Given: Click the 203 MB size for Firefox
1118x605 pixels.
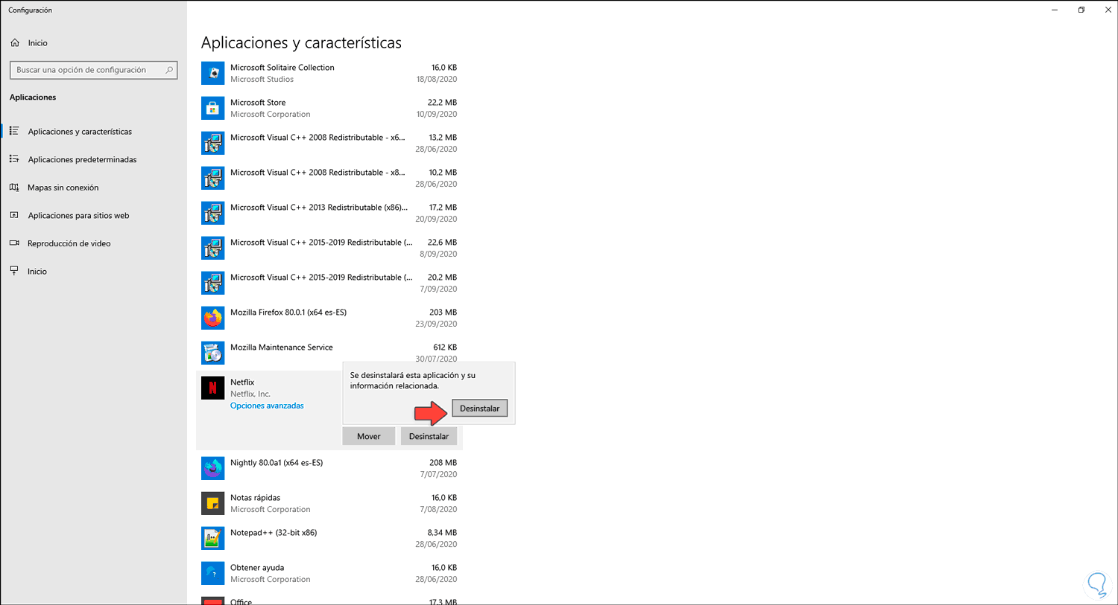Looking at the screenshot, I should 443,313.
